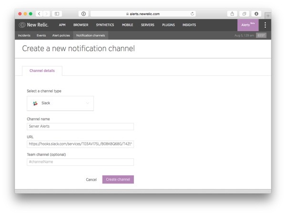Open the BROWSER menu
Image resolution: width=286 pixels, height=215 pixels.
81,25
